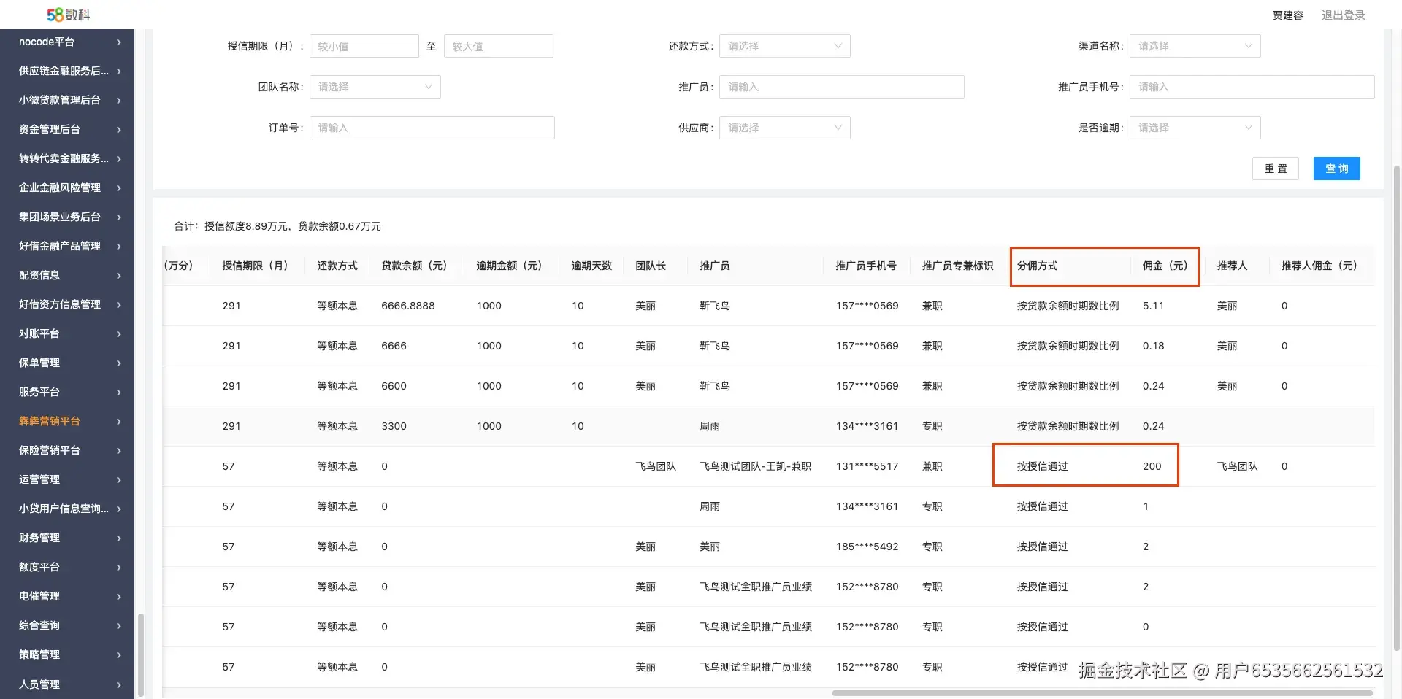Viewport: 1402px width, 699px height.
Task: Click the 分佣方式 column header
Action: point(1038,266)
